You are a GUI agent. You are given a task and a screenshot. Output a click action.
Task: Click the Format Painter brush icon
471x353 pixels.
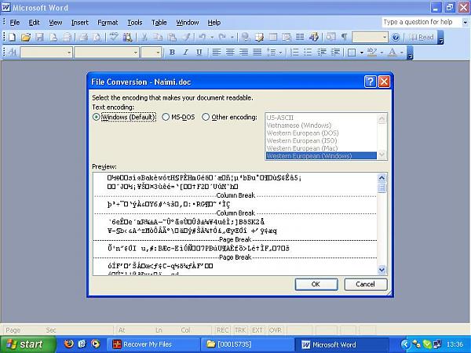(x=186, y=37)
